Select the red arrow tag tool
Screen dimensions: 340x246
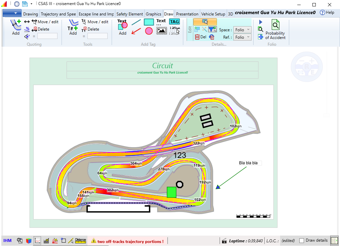(136, 31)
